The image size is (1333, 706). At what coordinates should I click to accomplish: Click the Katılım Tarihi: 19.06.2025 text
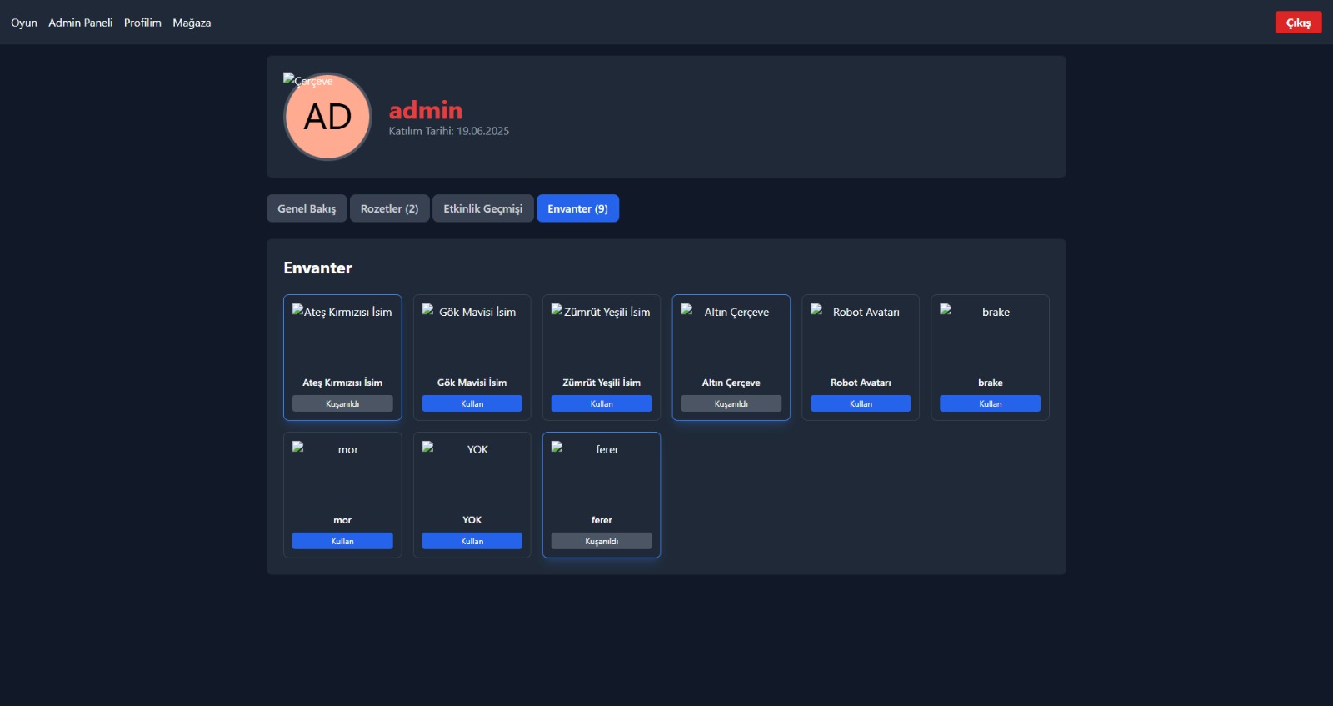(448, 131)
